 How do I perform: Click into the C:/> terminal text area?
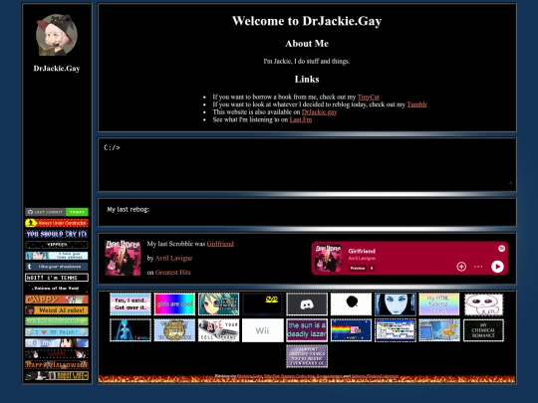tap(307, 164)
